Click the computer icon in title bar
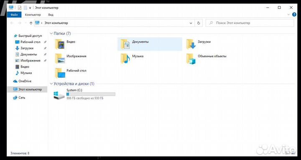301x160 pixels. (11, 8)
